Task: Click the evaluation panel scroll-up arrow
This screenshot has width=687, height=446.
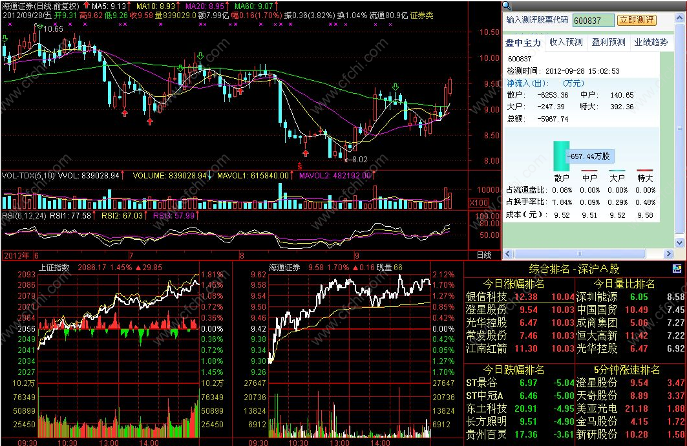Action: [679, 18]
